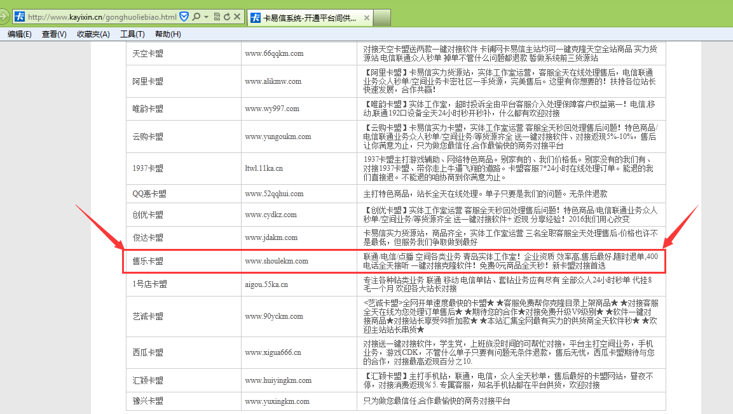This screenshot has height=414, width=733.
Task: Refresh the page with reload icon
Action: [x=227, y=17]
